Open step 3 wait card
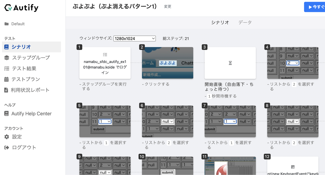Image resolution: width=325 pixels, height=175 pixels. click(x=230, y=63)
